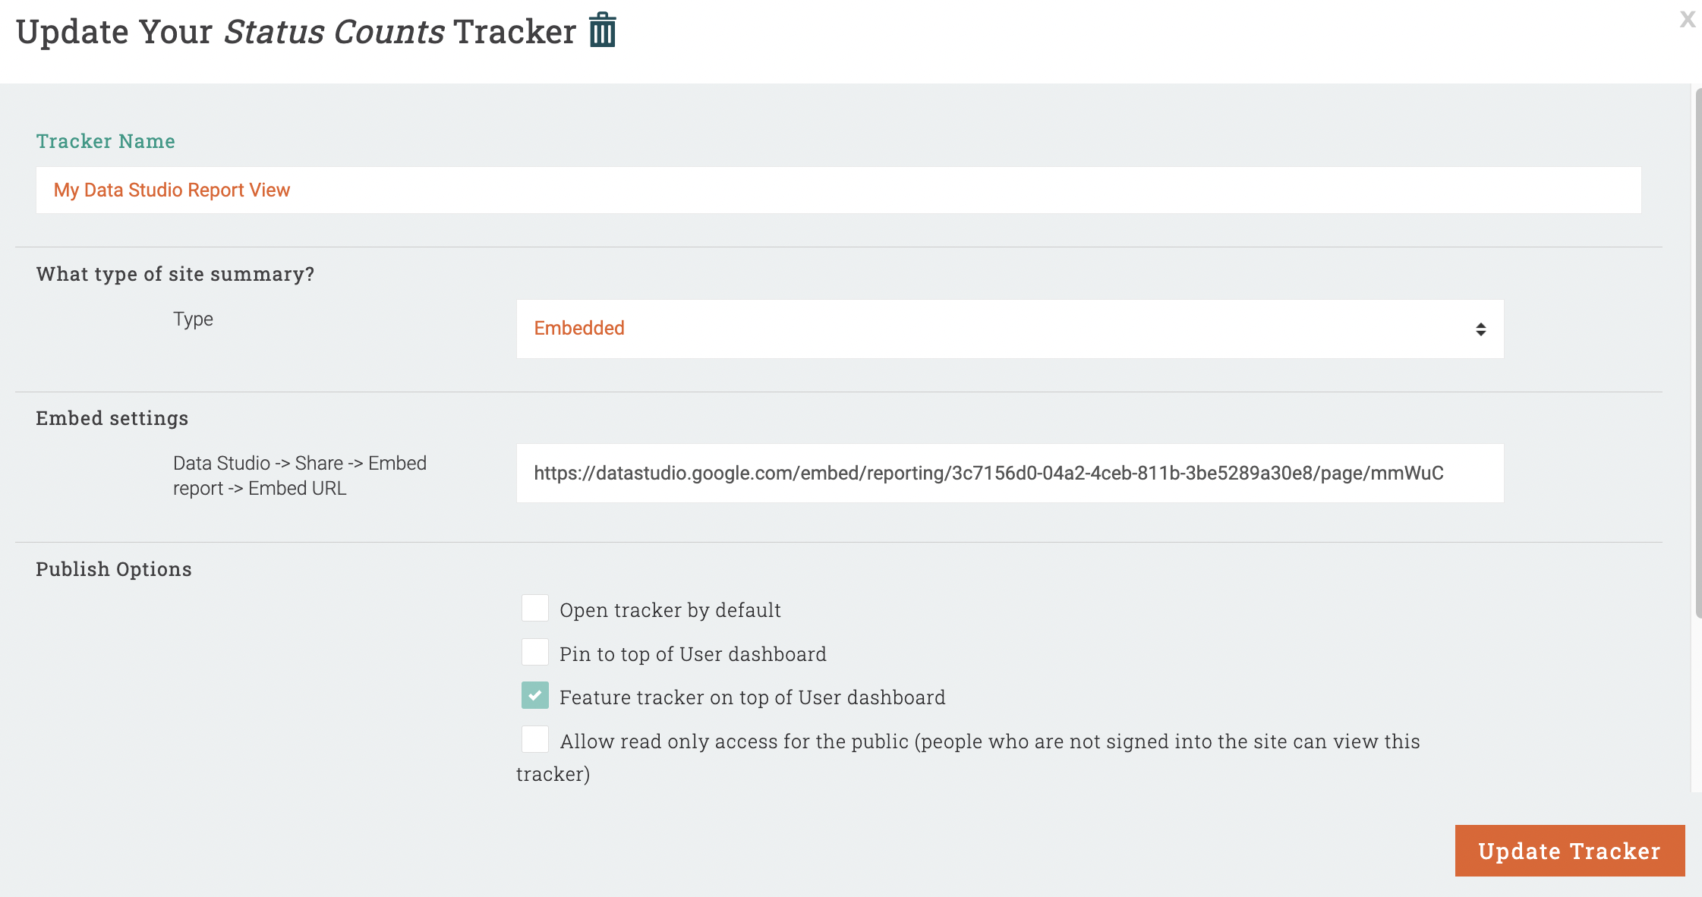Viewport: 1702px width, 897px height.
Task: Enable public read only access checkbox
Action: point(535,740)
